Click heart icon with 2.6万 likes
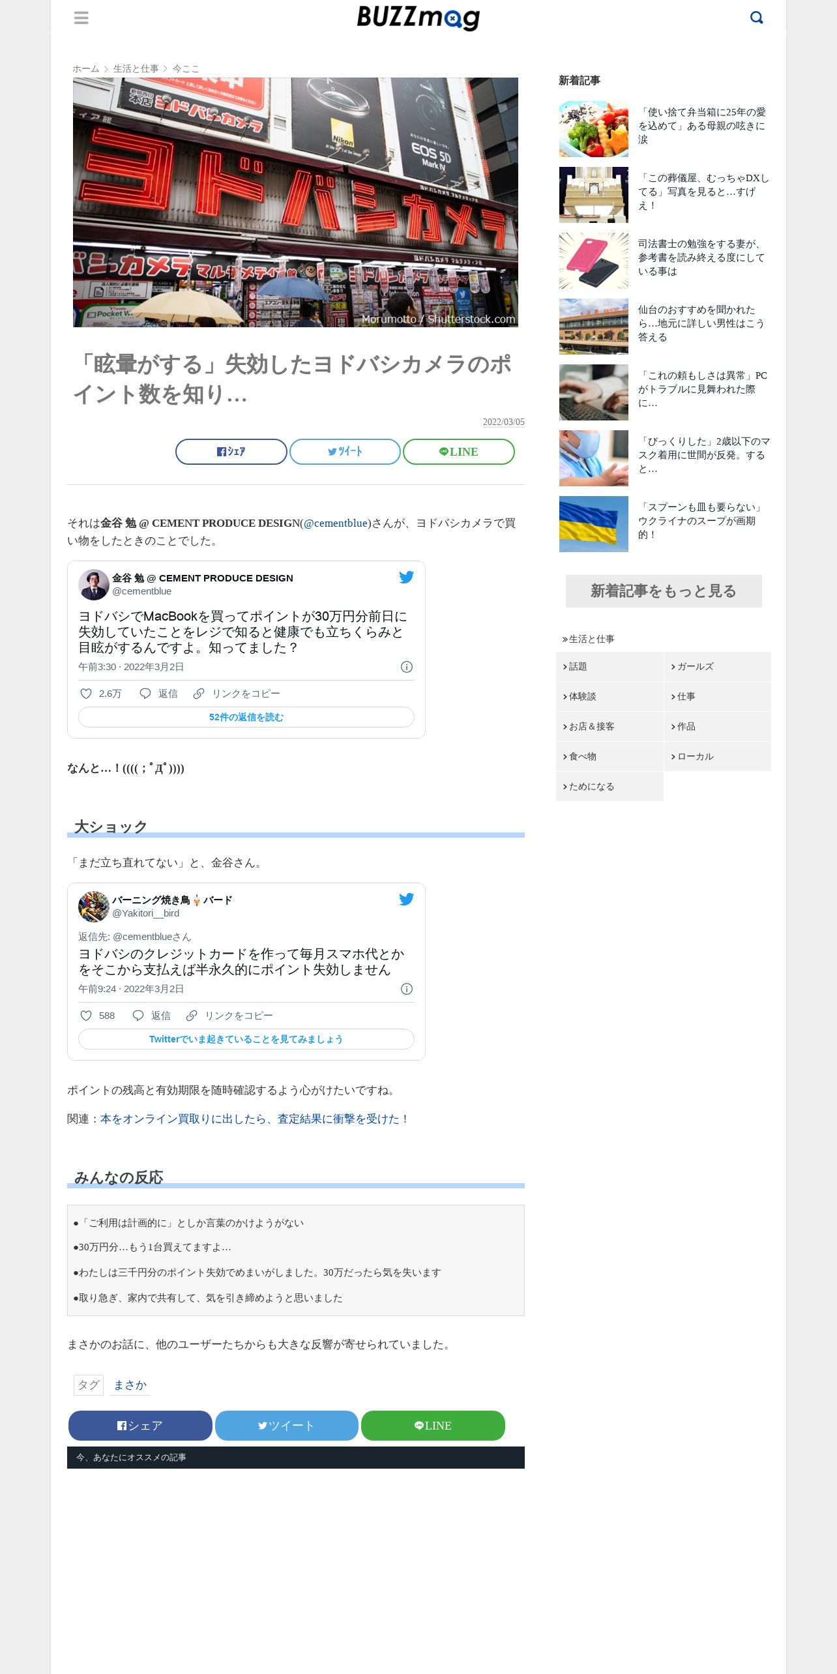This screenshot has height=1674, width=837. (85, 694)
